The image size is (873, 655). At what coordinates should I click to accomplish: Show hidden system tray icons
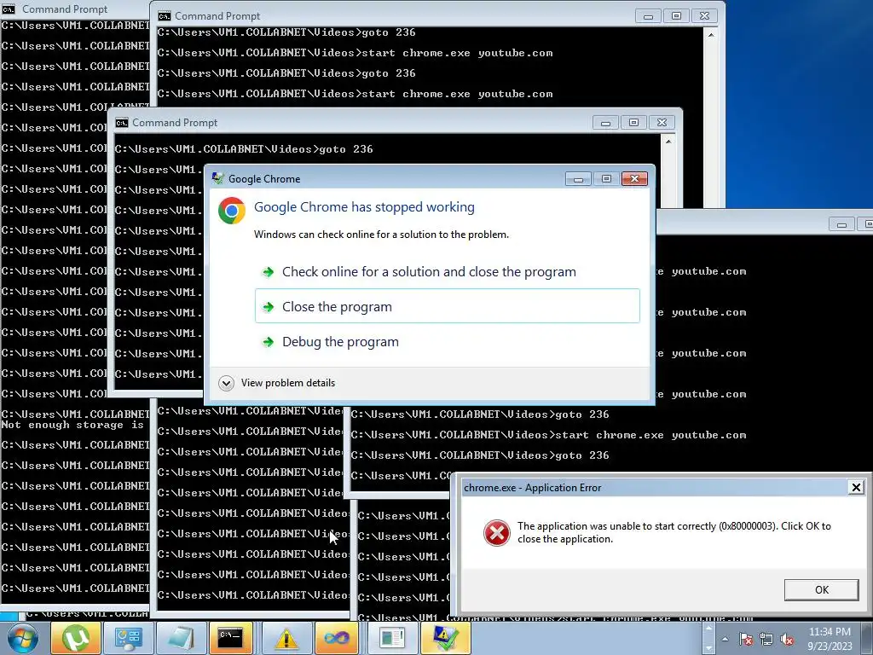(725, 639)
